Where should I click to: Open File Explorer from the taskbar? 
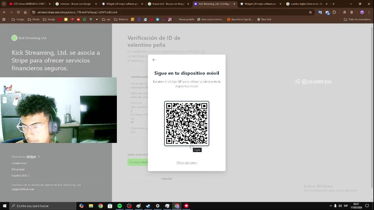pos(91,206)
